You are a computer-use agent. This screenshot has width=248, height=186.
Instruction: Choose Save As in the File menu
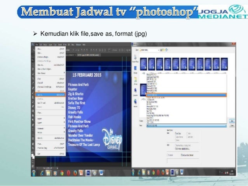coord(50,95)
